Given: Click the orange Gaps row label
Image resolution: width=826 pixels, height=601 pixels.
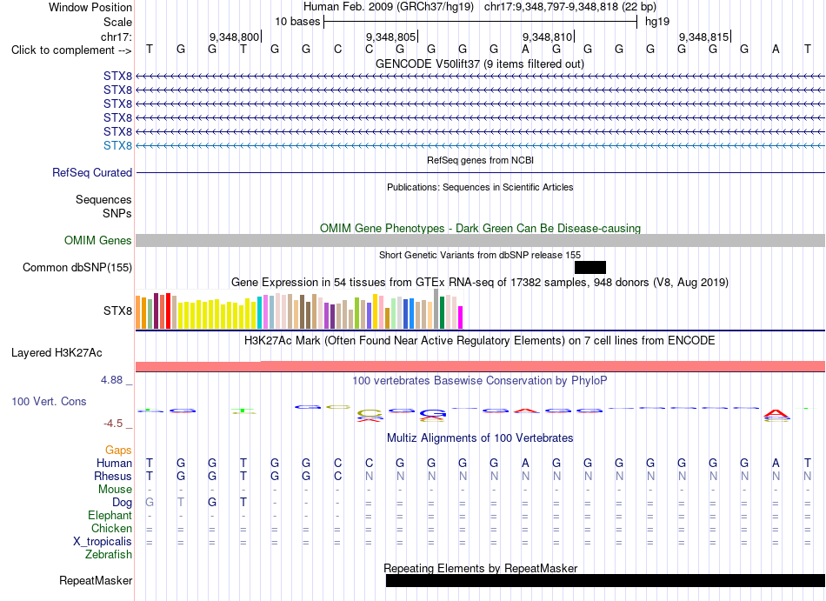Looking at the screenshot, I should pyautogui.click(x=118, y=451).
